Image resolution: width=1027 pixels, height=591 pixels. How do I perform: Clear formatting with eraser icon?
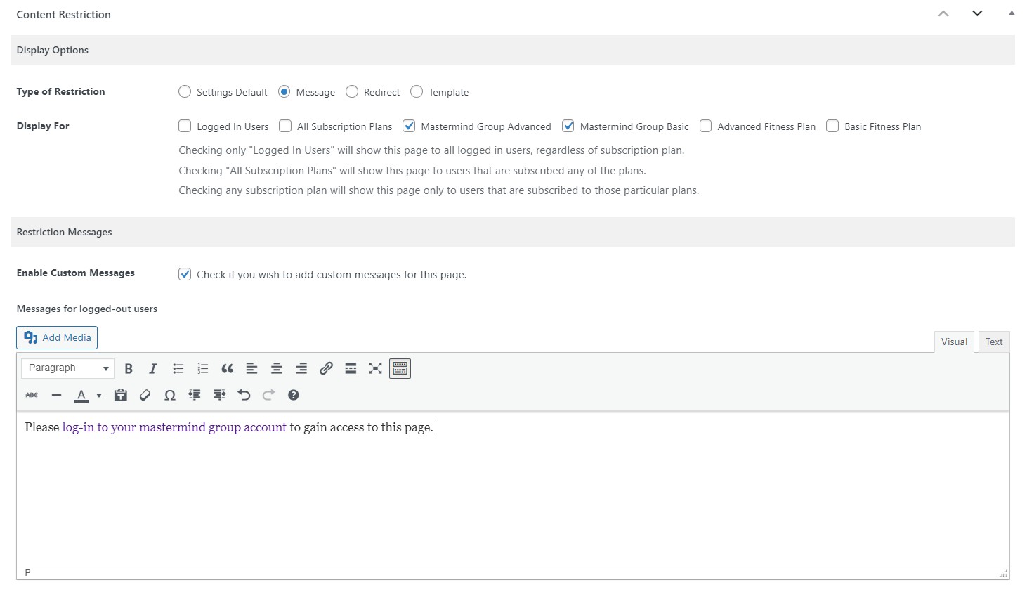(x=145, y=395)
